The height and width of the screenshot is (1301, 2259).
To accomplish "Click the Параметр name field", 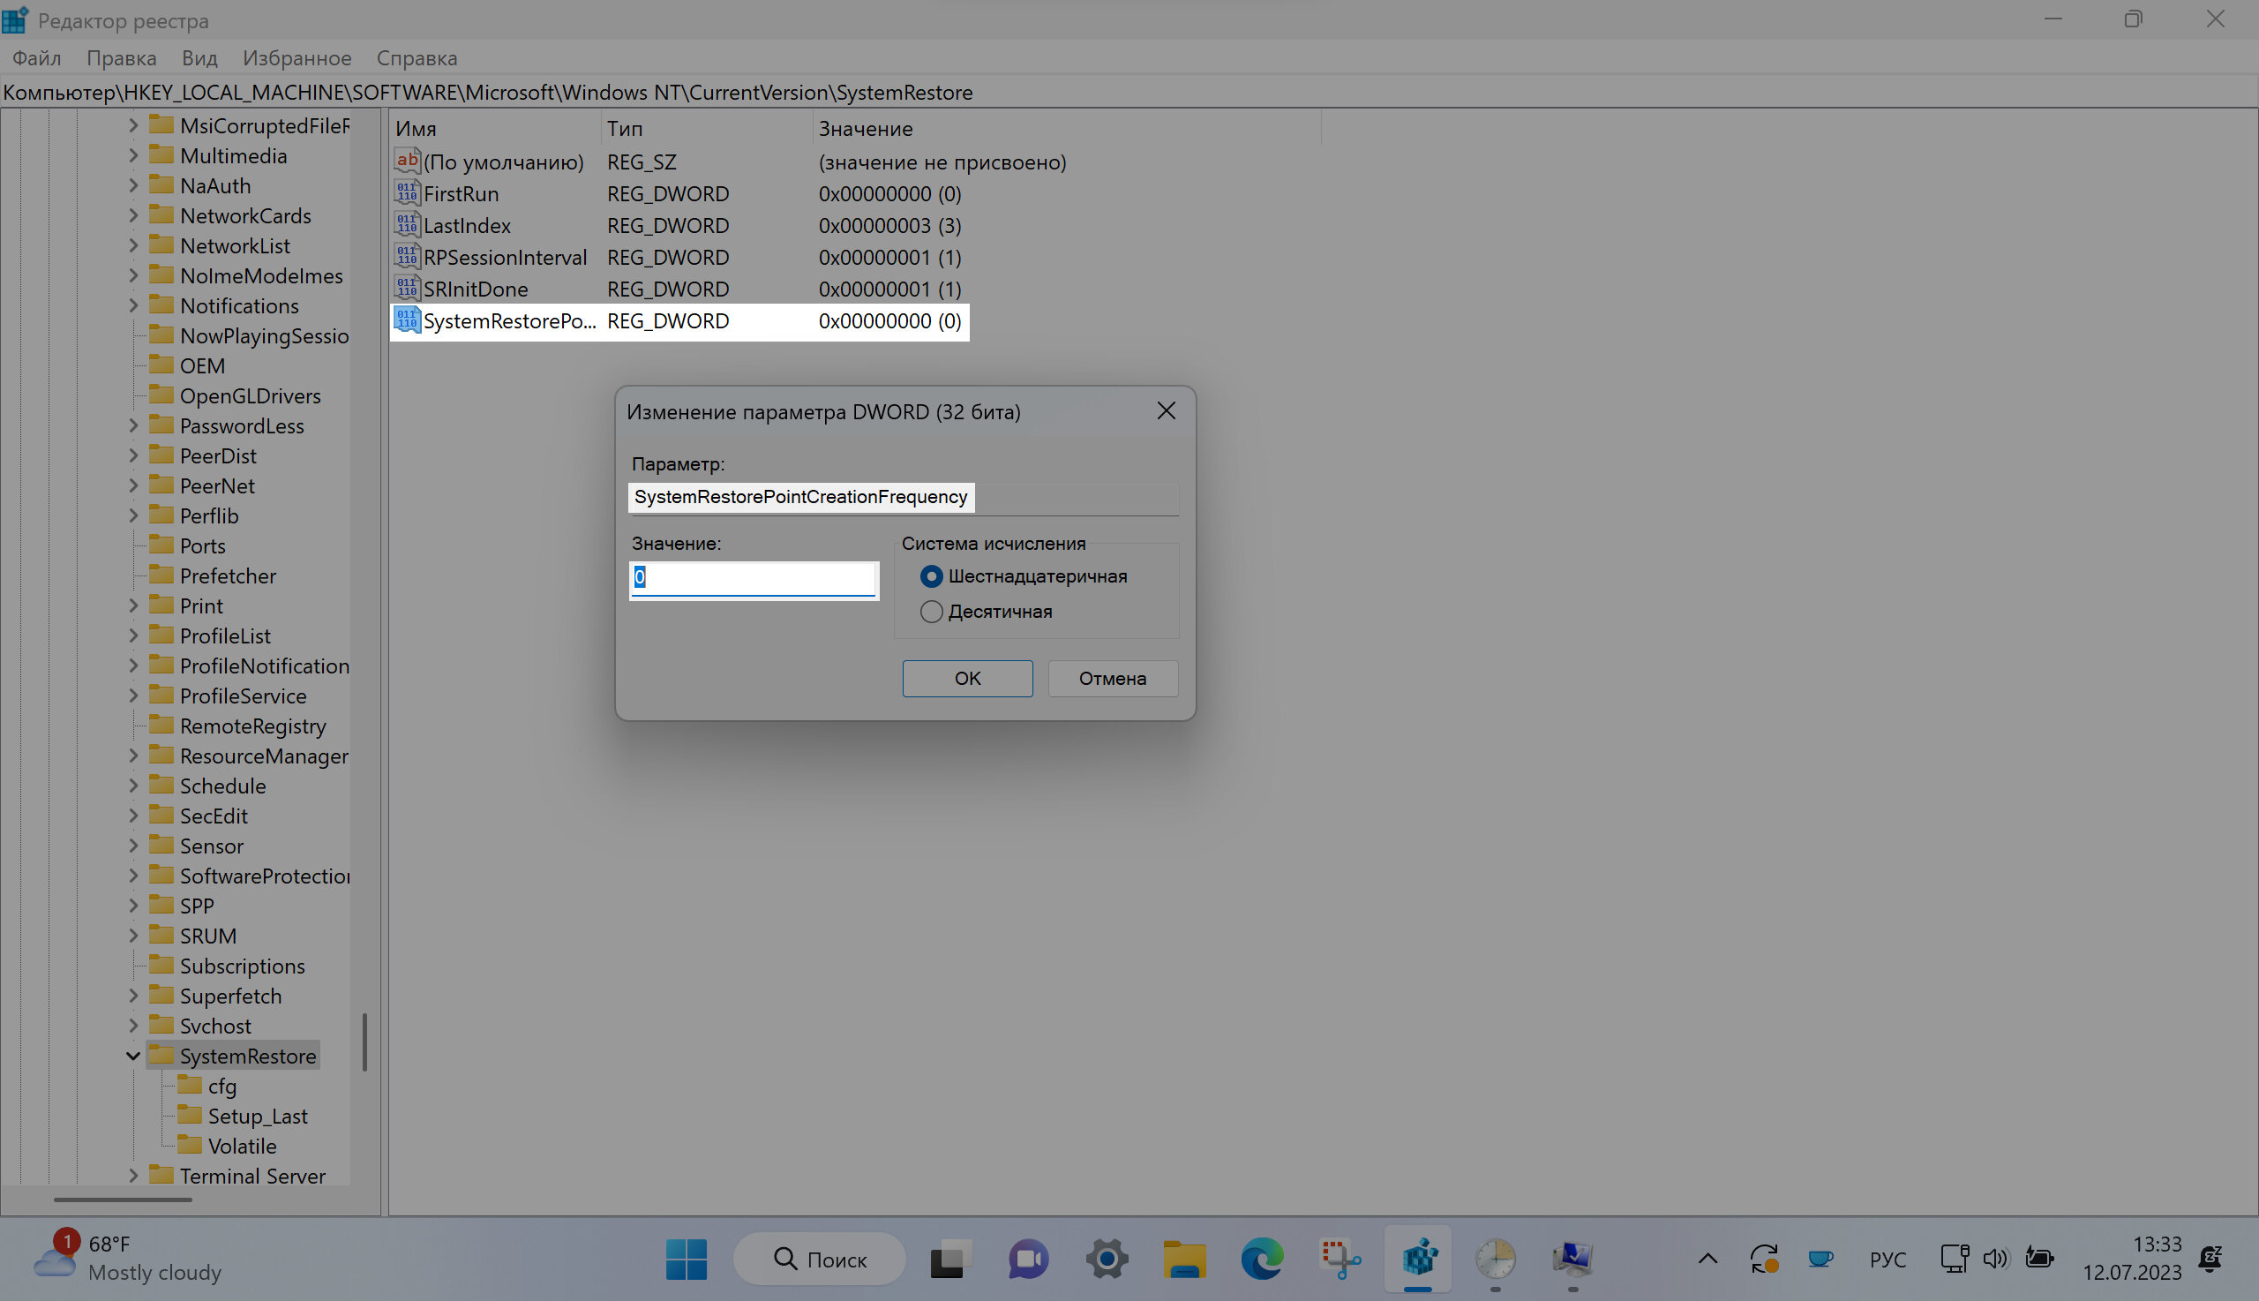I will (903, 497).
